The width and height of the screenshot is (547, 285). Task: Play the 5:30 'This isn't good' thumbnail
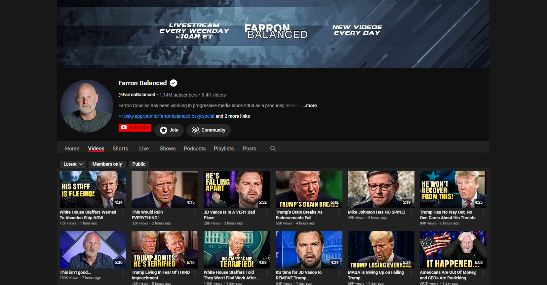(93, 250)
